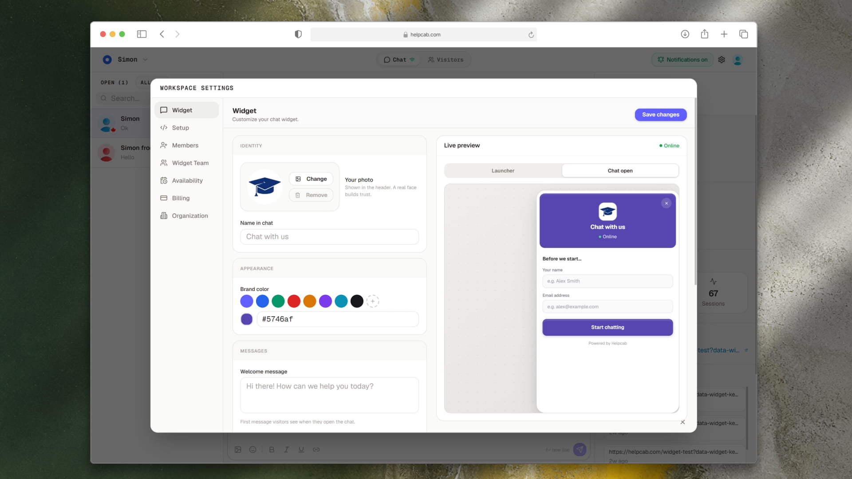Select the blue brand color swatch
The image size is (852, 479).
click(262, 301)
